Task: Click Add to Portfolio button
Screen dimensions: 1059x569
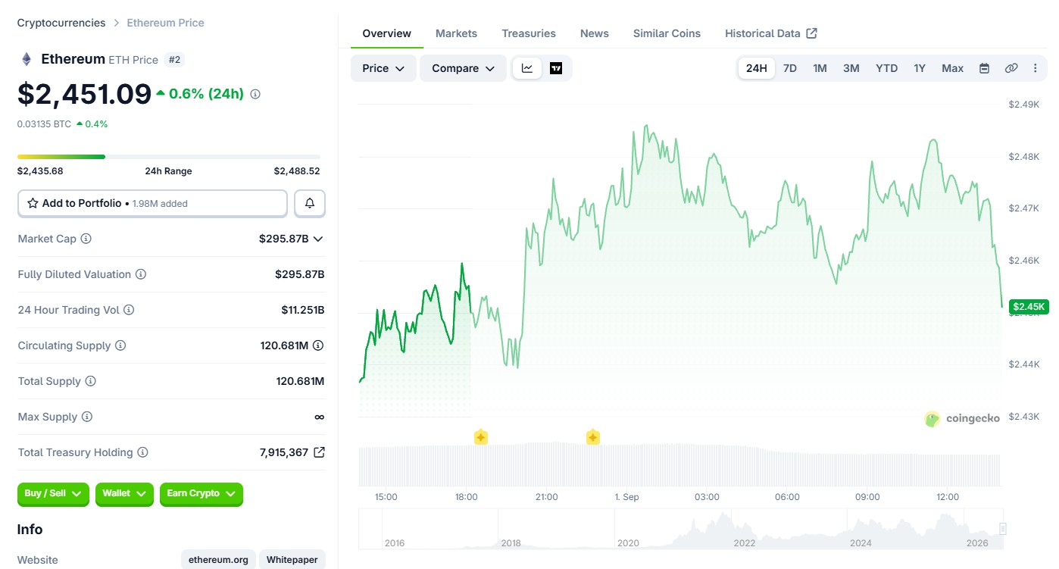Action: 152,203
